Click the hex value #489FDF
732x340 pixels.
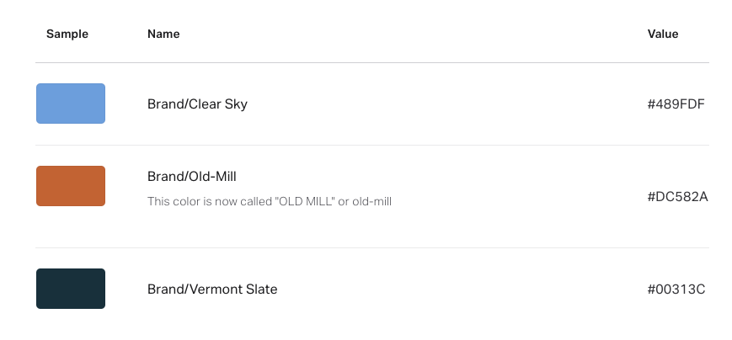pos(676,104)
